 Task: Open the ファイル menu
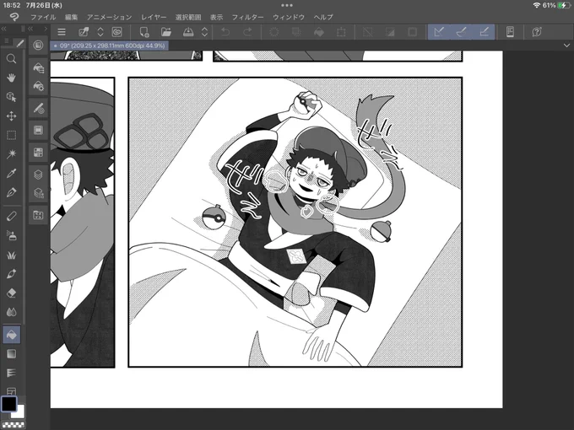(x=43, y=17)
